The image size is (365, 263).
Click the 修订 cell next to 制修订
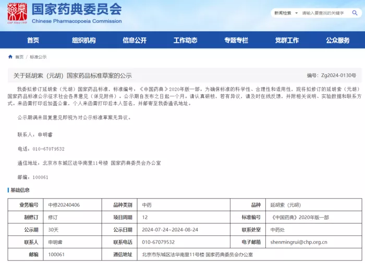(x=72, y=217)
